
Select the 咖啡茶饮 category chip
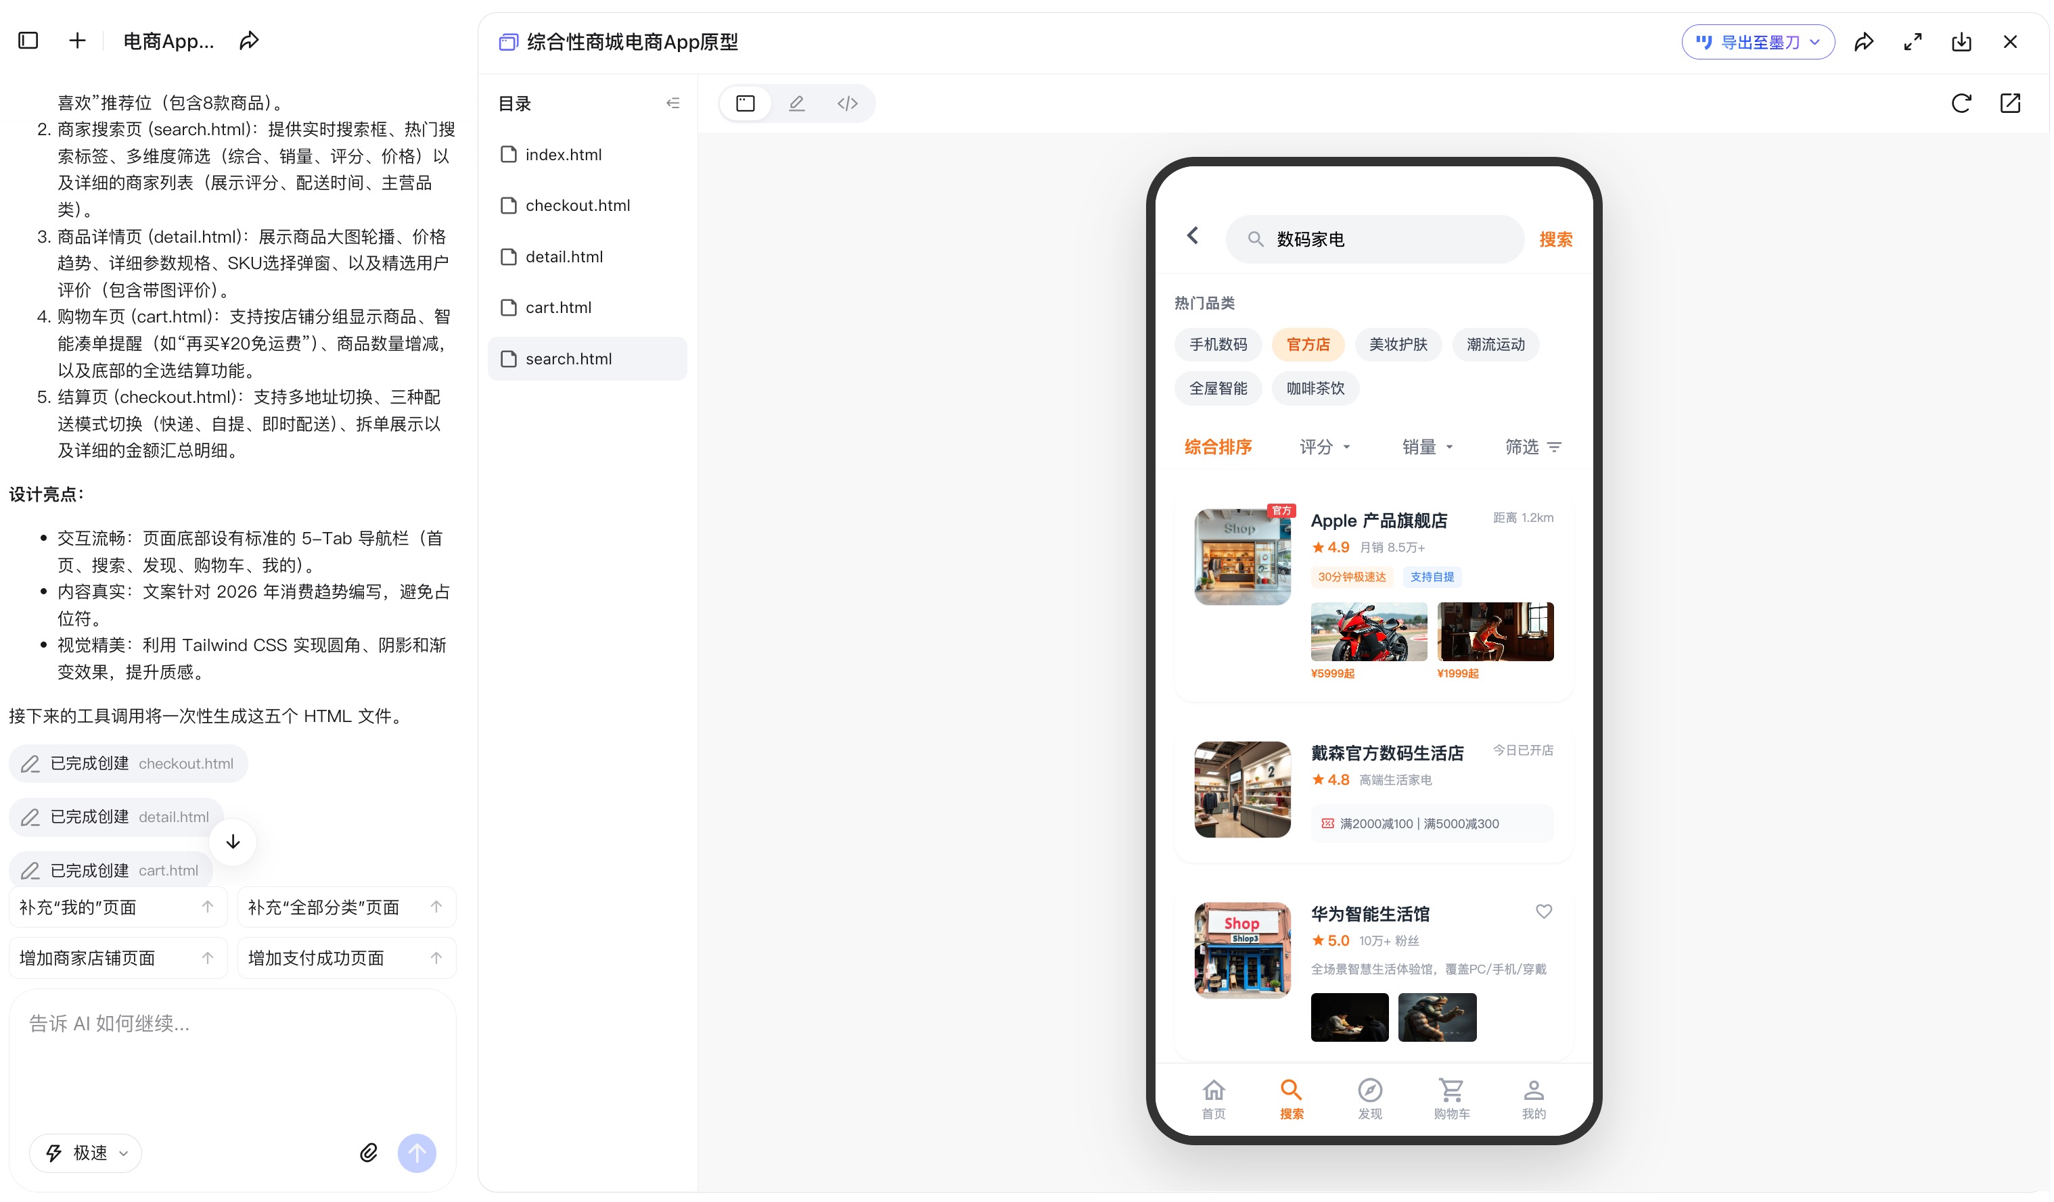(x=1315, y=389)
